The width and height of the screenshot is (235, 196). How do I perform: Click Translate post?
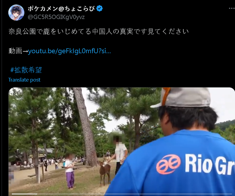click(24, 80)
